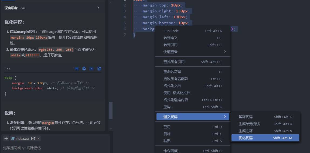Image resolution: width=310 pixels, height=153 pixels.
Task: Click the 说明 heading in chat
Action: [10, 113]
